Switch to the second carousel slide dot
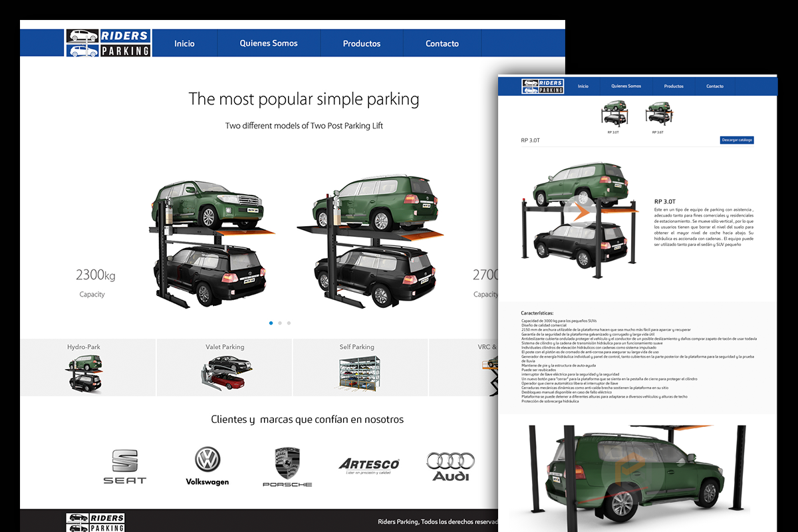The height and width of the screenshot is (532, 798). (x=280, y=323)
